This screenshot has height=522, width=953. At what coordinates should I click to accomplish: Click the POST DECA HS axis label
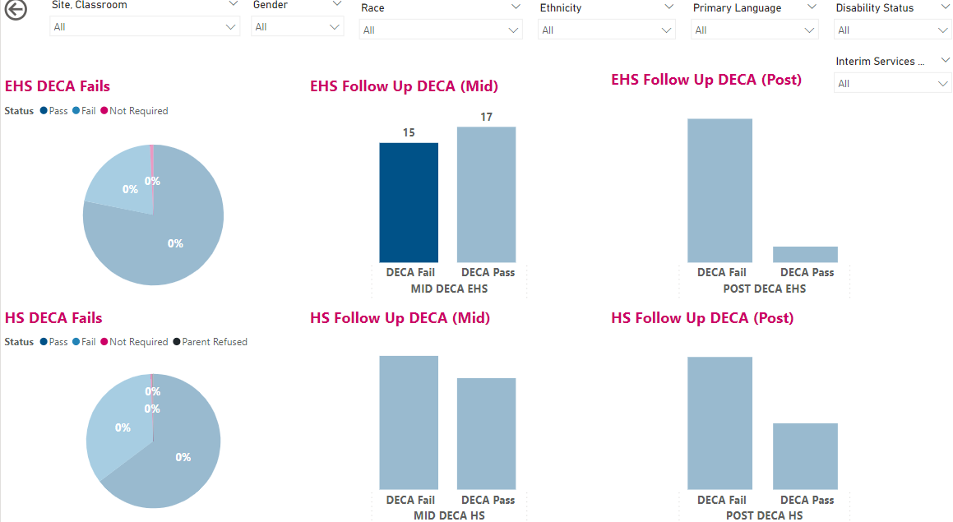765,515
